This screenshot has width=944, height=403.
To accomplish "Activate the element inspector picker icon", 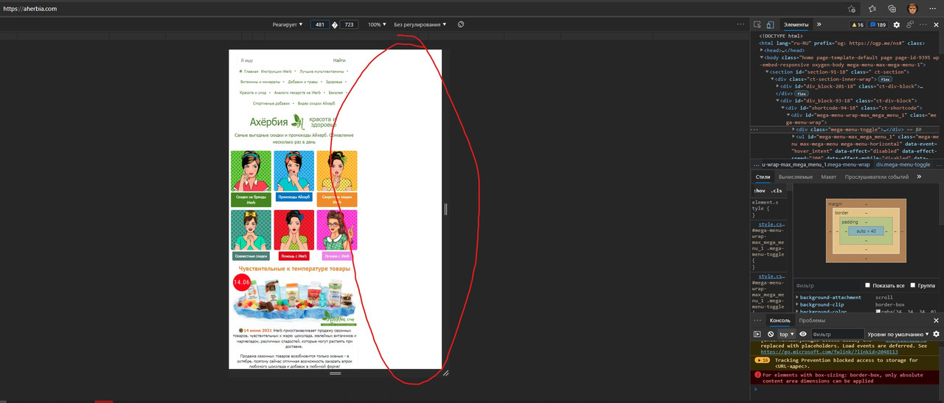I will click(x=757, y=24).
